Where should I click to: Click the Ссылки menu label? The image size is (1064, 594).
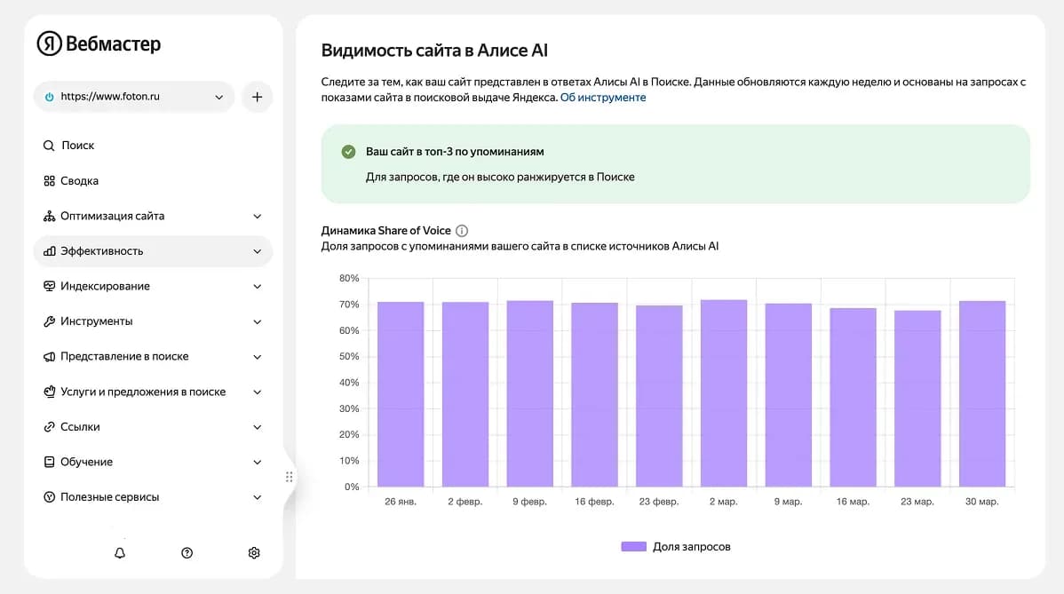(x=80, y=427)
